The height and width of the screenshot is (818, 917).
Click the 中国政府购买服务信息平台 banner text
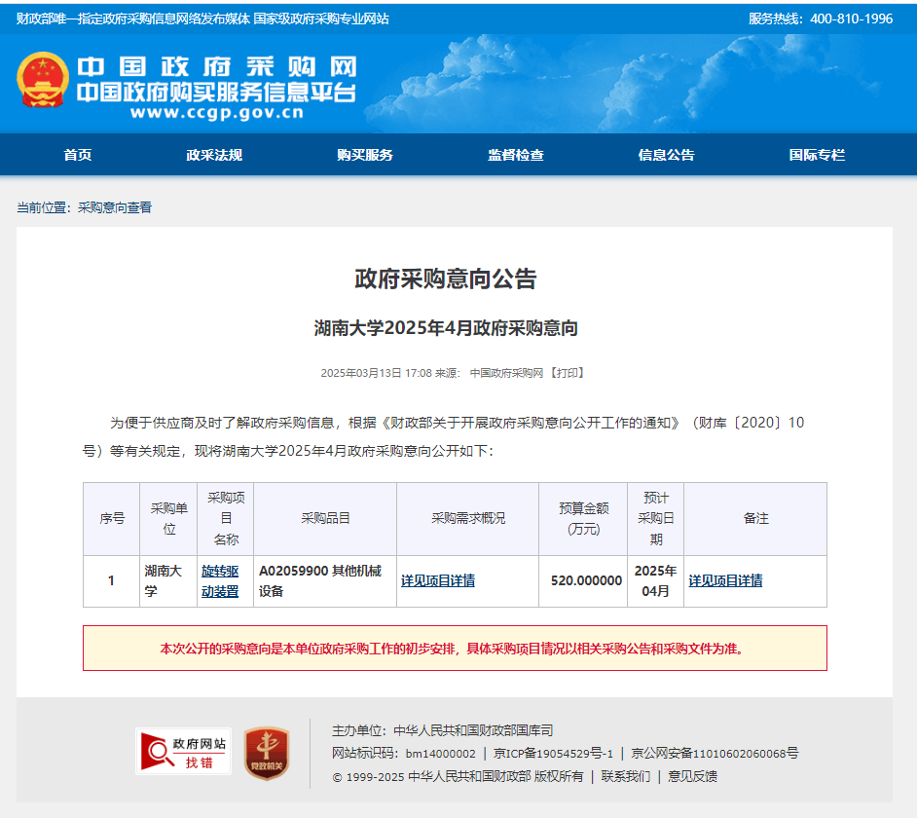pos(216,92)
